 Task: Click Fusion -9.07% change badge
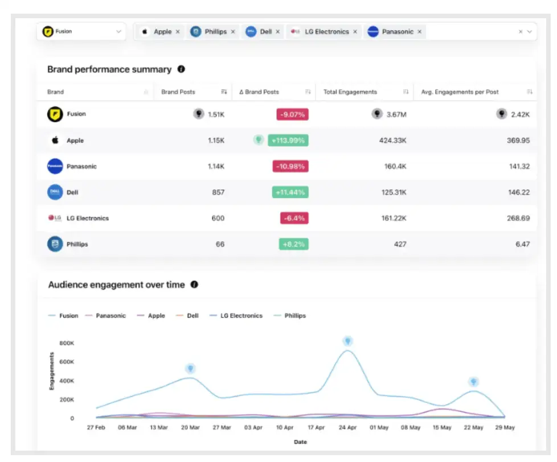coord(292,114)
